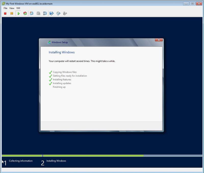Click checkmark beside Installing features
204x173 pixels.
pyautogui.click(x=50, y=80)
